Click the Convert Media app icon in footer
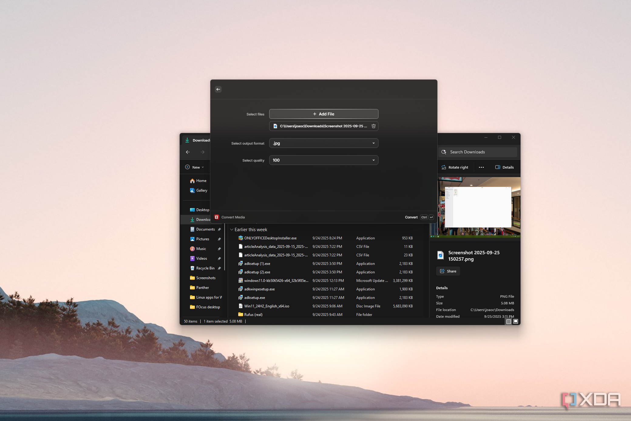631x421 pixels. pos(216,217)
